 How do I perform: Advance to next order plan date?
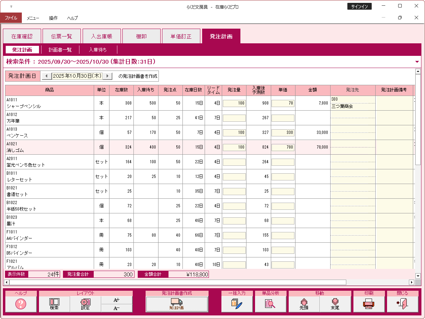108,76
